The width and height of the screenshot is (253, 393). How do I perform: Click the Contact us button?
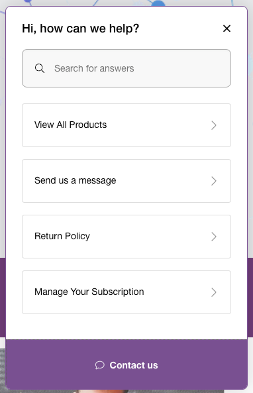(x=126, y=365)
